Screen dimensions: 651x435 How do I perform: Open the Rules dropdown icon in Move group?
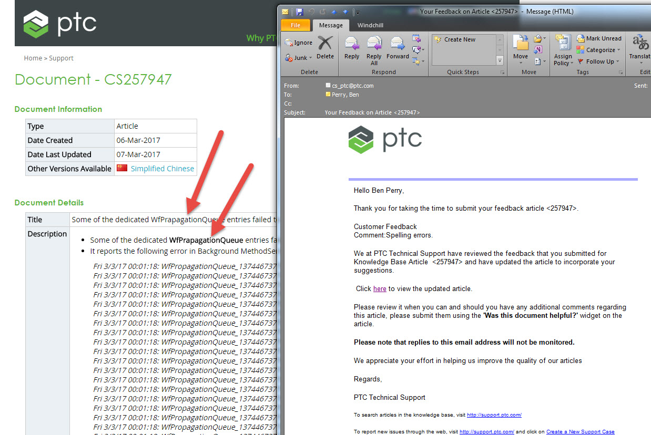click(539, 38)
